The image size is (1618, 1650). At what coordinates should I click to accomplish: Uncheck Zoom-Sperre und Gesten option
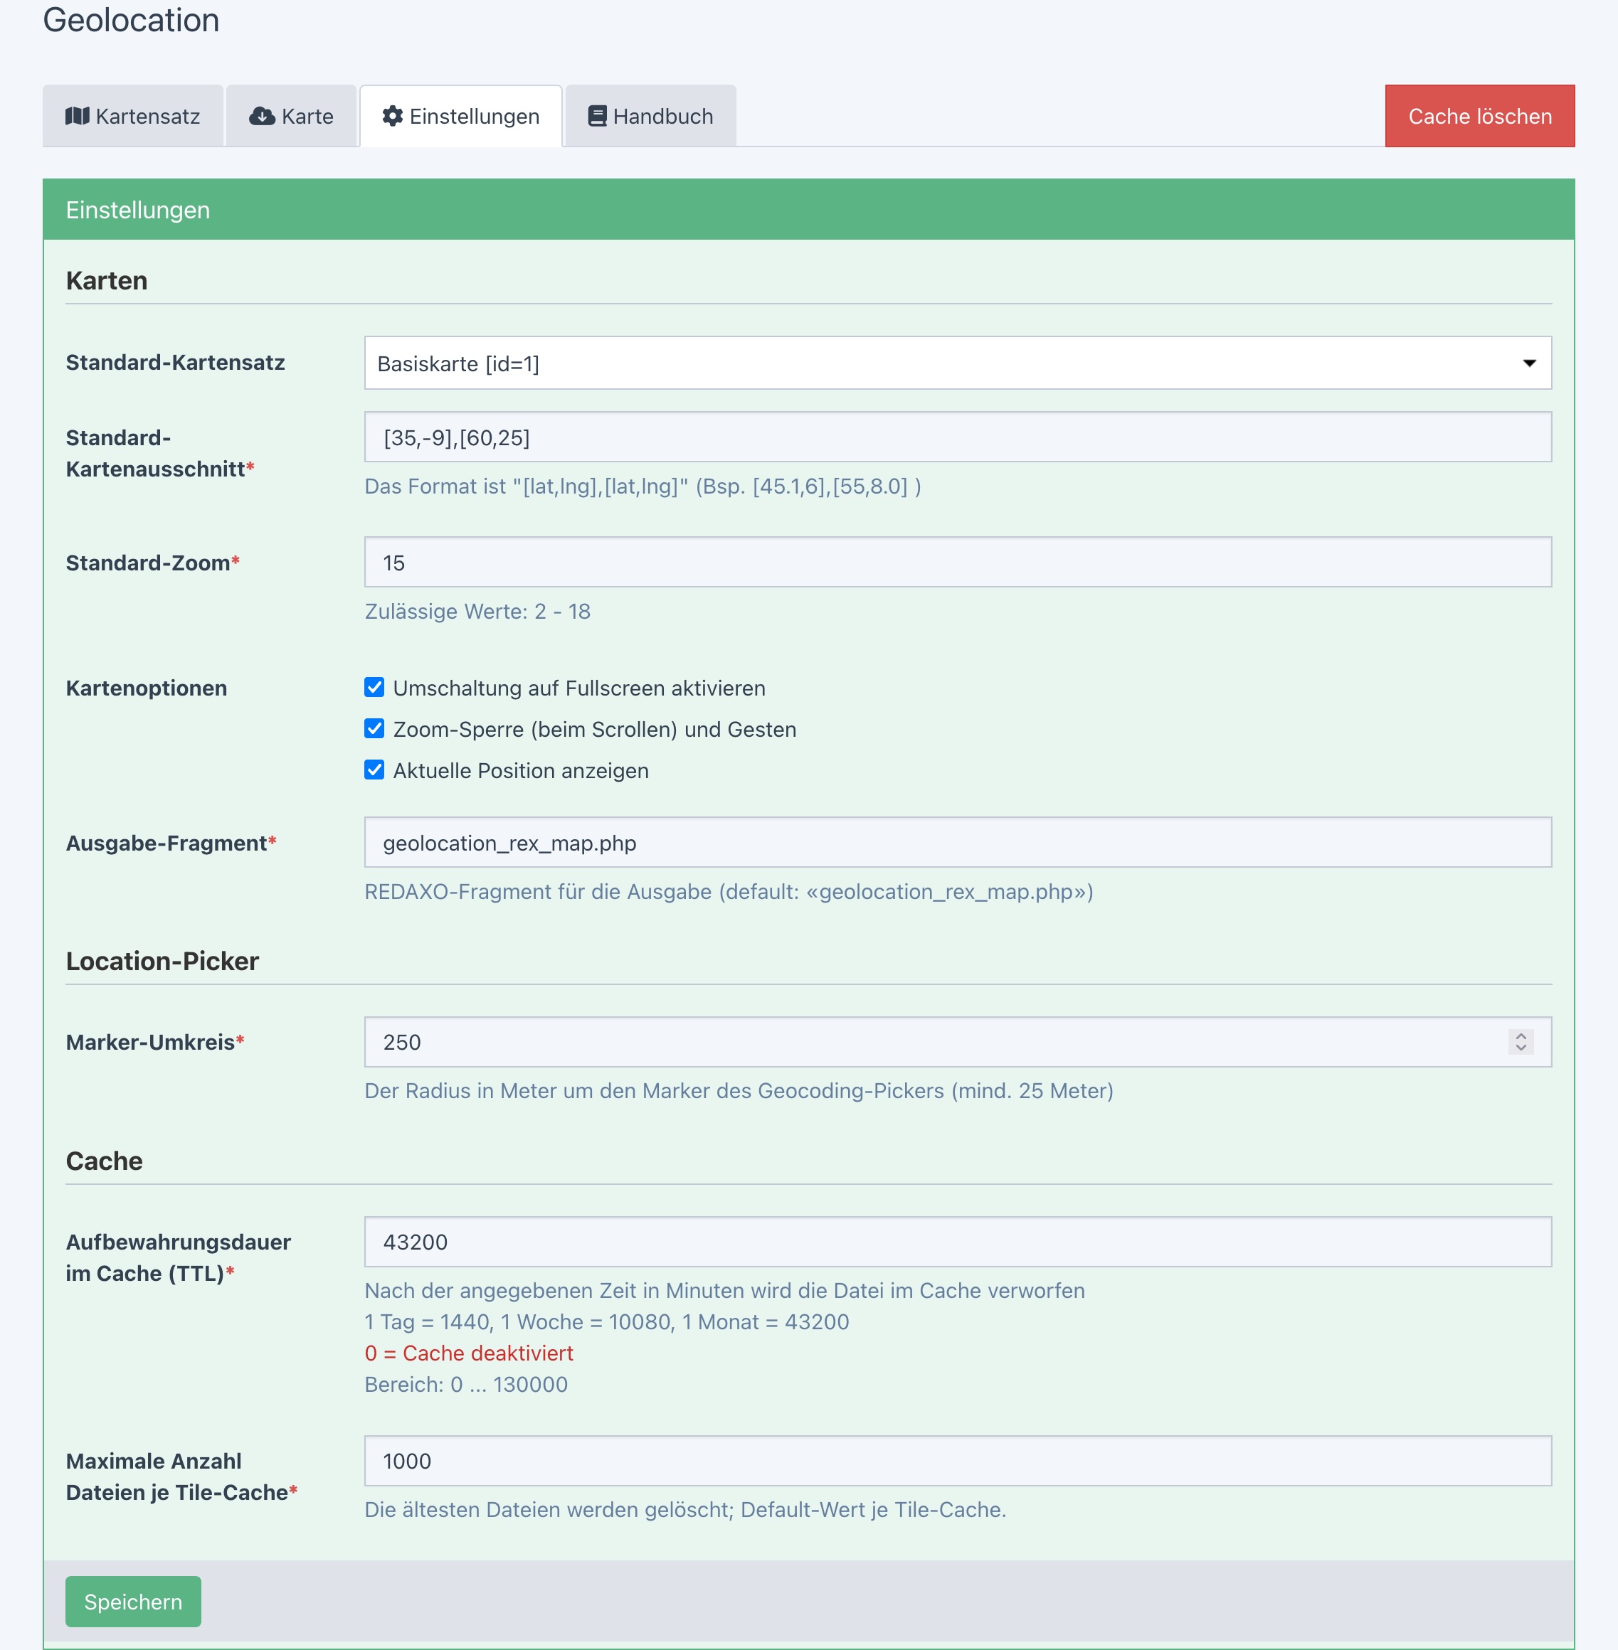[374, 728]
